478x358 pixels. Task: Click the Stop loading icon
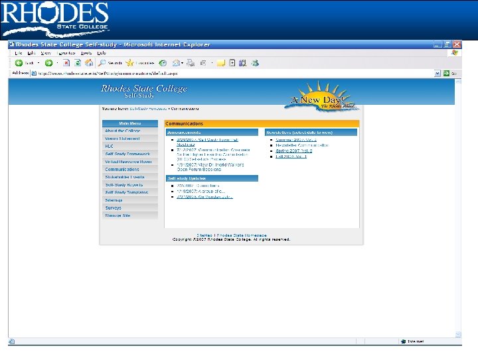coord(66,63)
